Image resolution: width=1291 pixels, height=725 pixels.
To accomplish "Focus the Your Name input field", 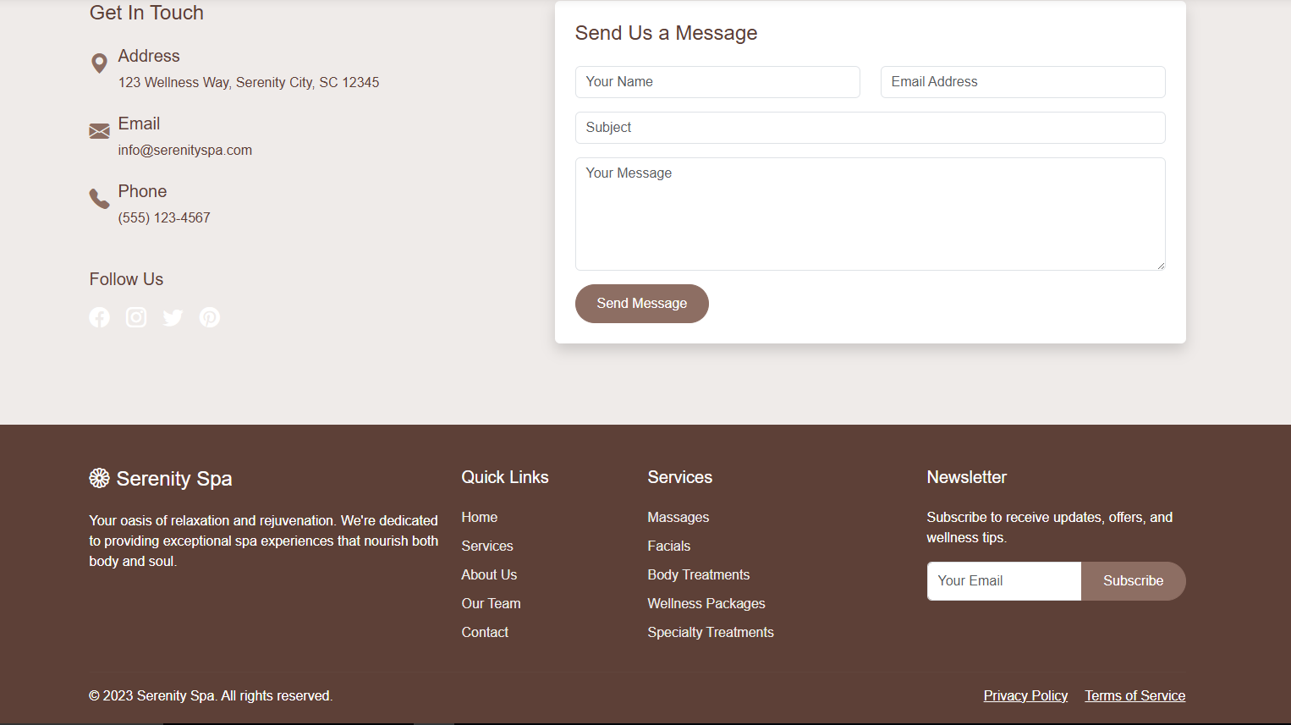I will pyautogui.click(x=717, y=82).
